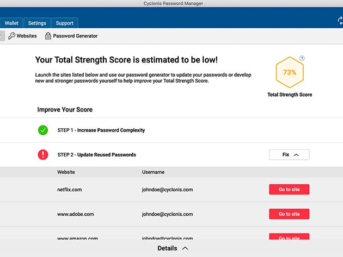Click the green checkmark icon for Step 1
Image resolution: width=343 pixels, height=257 pixels.
[43, 130]
